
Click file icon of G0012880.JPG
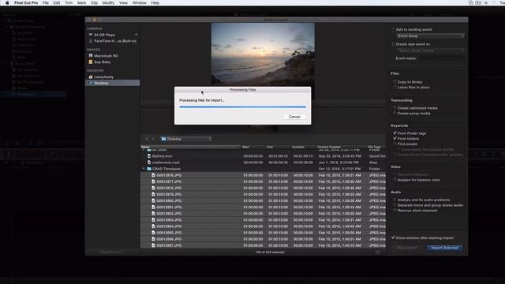(x=153, y=200)
